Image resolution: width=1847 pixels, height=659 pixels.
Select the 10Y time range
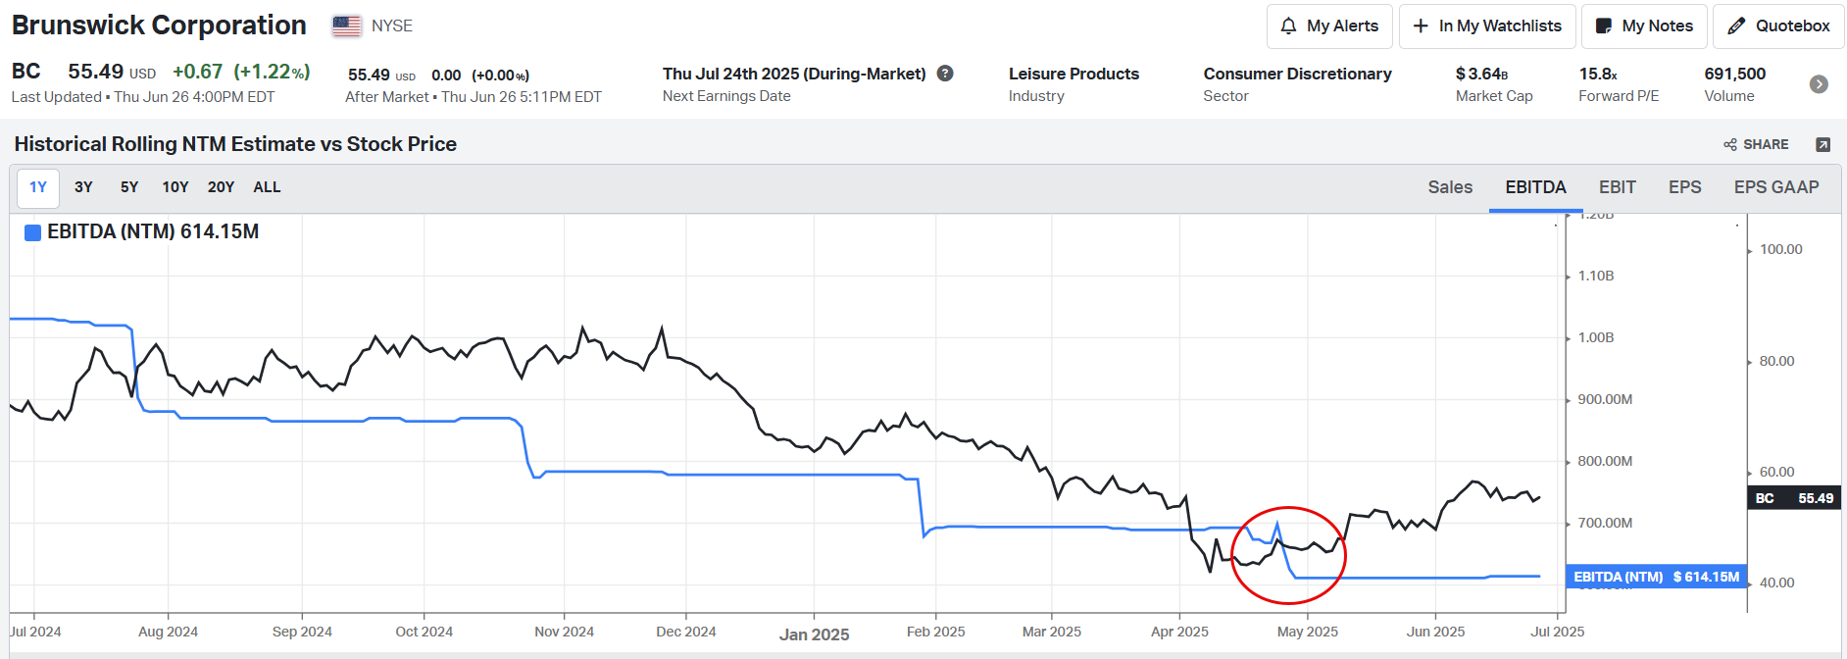175,187
